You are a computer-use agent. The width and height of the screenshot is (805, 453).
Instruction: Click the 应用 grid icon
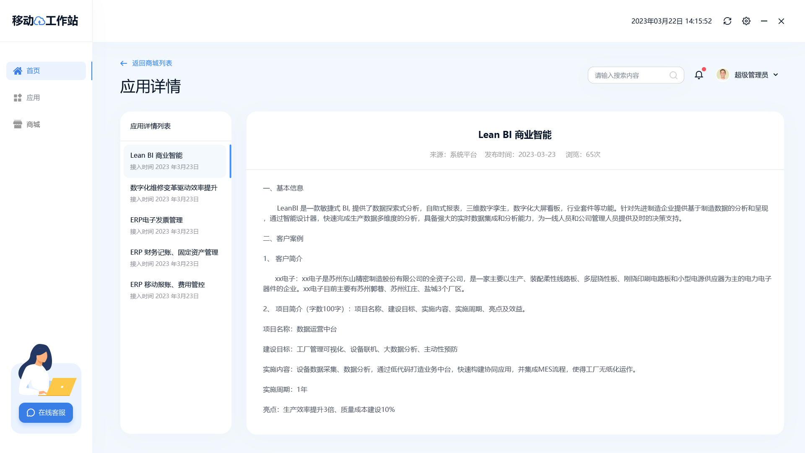coord(18,98)
